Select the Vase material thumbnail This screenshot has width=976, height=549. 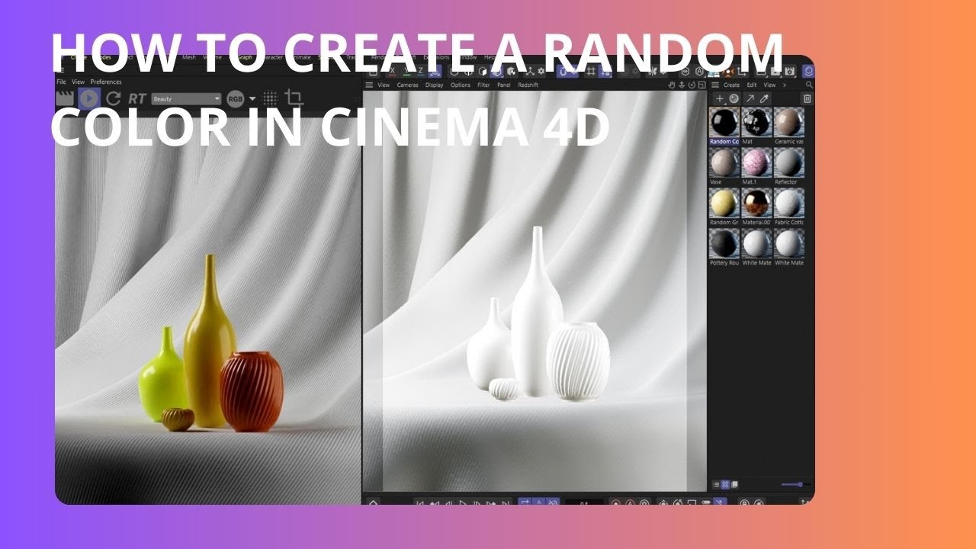point(724,162)
